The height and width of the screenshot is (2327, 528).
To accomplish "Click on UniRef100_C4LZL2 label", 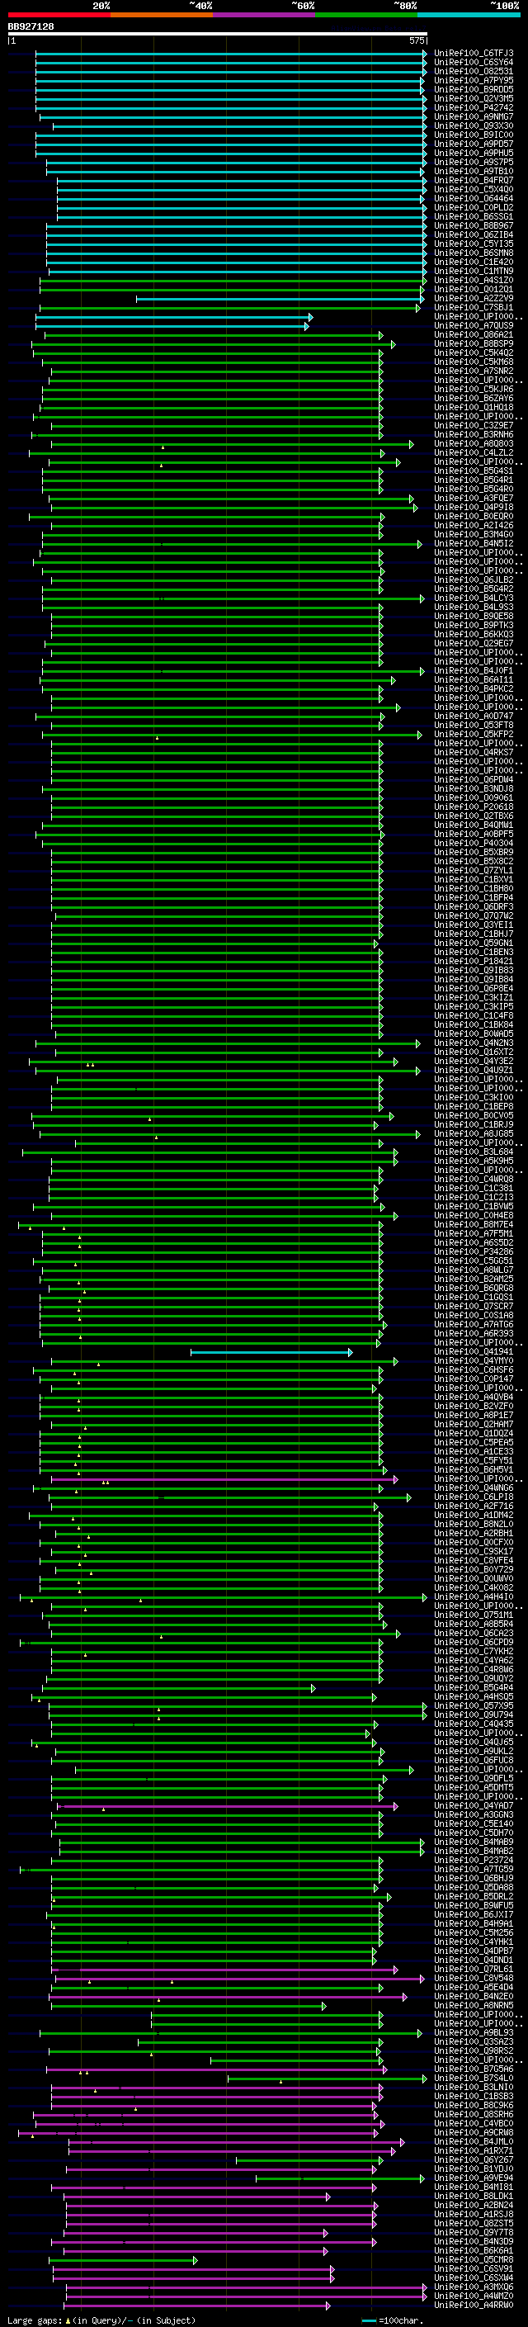I will pos(474,453).
